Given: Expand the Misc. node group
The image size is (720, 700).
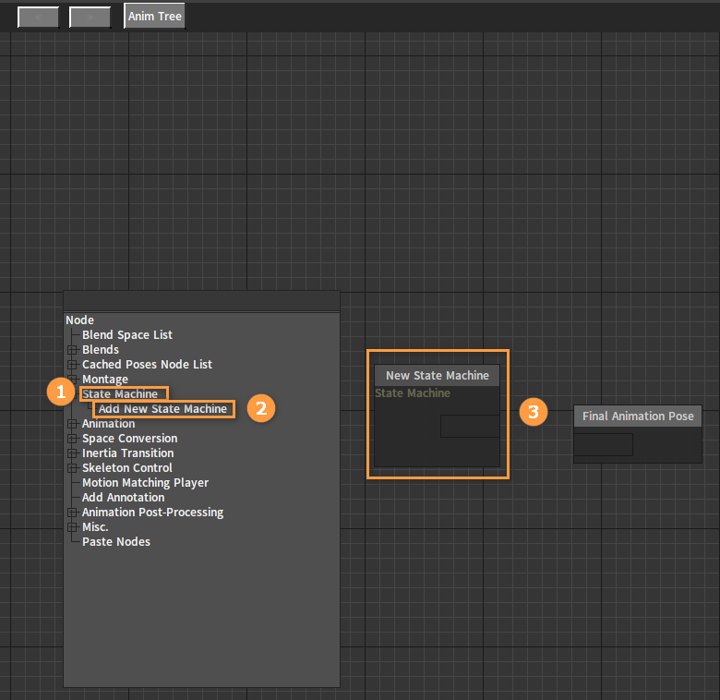Looking at the screenshot, I should click(x=72, y=527).
